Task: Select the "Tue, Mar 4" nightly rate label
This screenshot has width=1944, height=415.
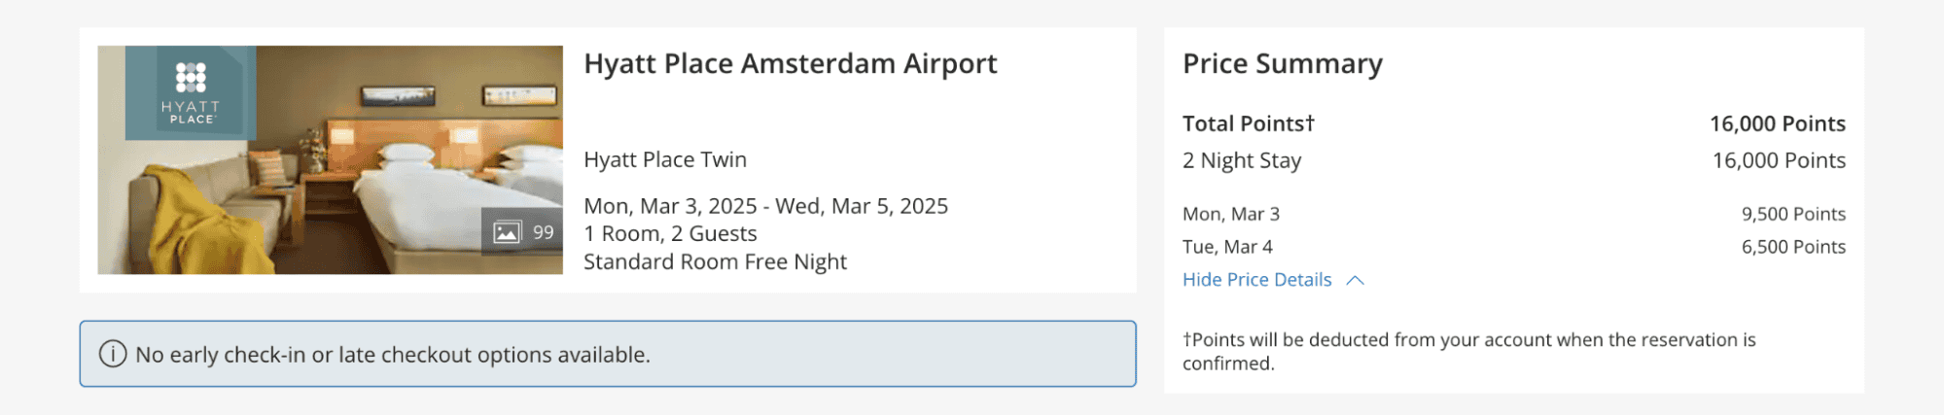Action: pyautogui.click(x=1227, y=247)
